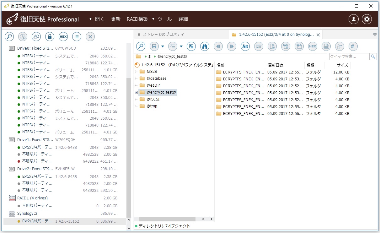Click the list view icon in left toolbar
Image resolution: width=380 pixels, height=233 pixels.
[x=77, y=37]
